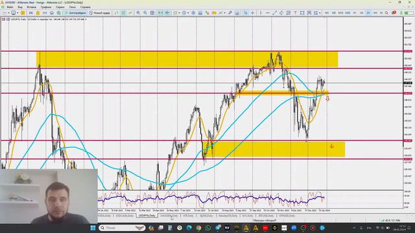
Task: Open Chrome from the taskbar
Action: [x=198, y=228]
